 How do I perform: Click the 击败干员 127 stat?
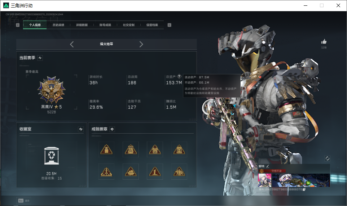134,104
